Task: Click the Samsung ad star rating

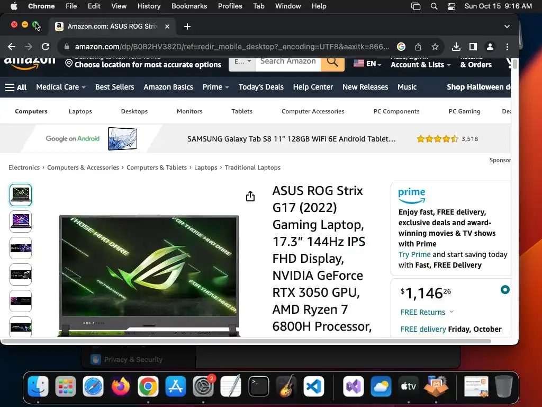Action: click(x=437, y=139)
